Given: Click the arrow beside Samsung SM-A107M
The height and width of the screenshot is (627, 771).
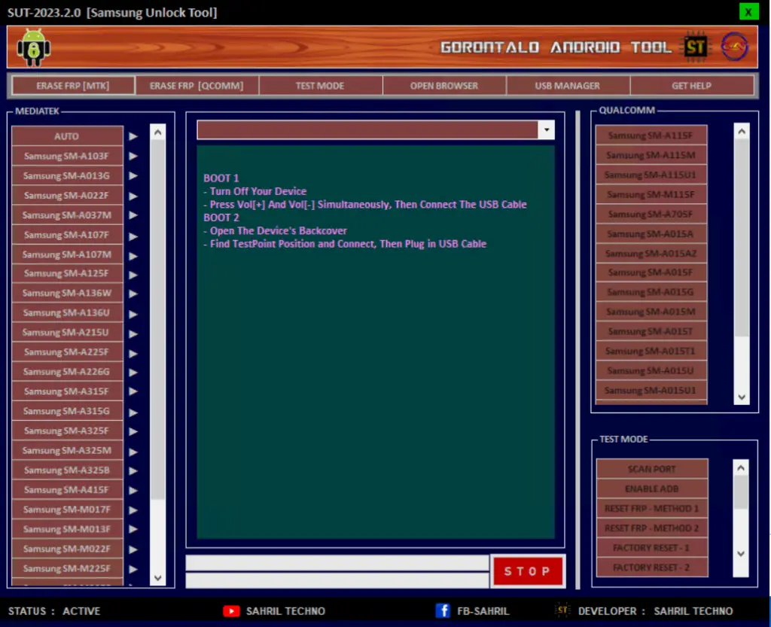Looking at the screenshot, I should pos(133,255).
